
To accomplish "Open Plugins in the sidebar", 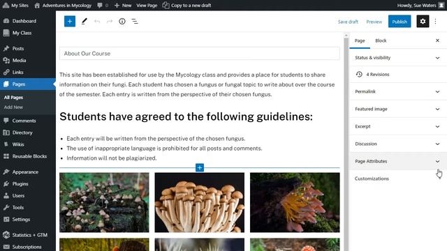I will click(x=28, y=184).
